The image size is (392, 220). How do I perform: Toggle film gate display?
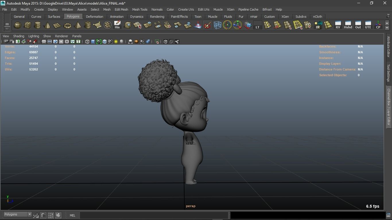(x=50, y=42)
